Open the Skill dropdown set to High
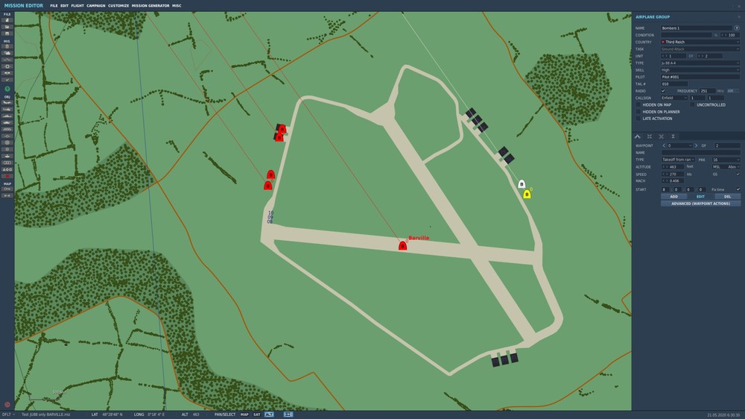The height and width of the screenshot is (419, 745). (700, 70)
